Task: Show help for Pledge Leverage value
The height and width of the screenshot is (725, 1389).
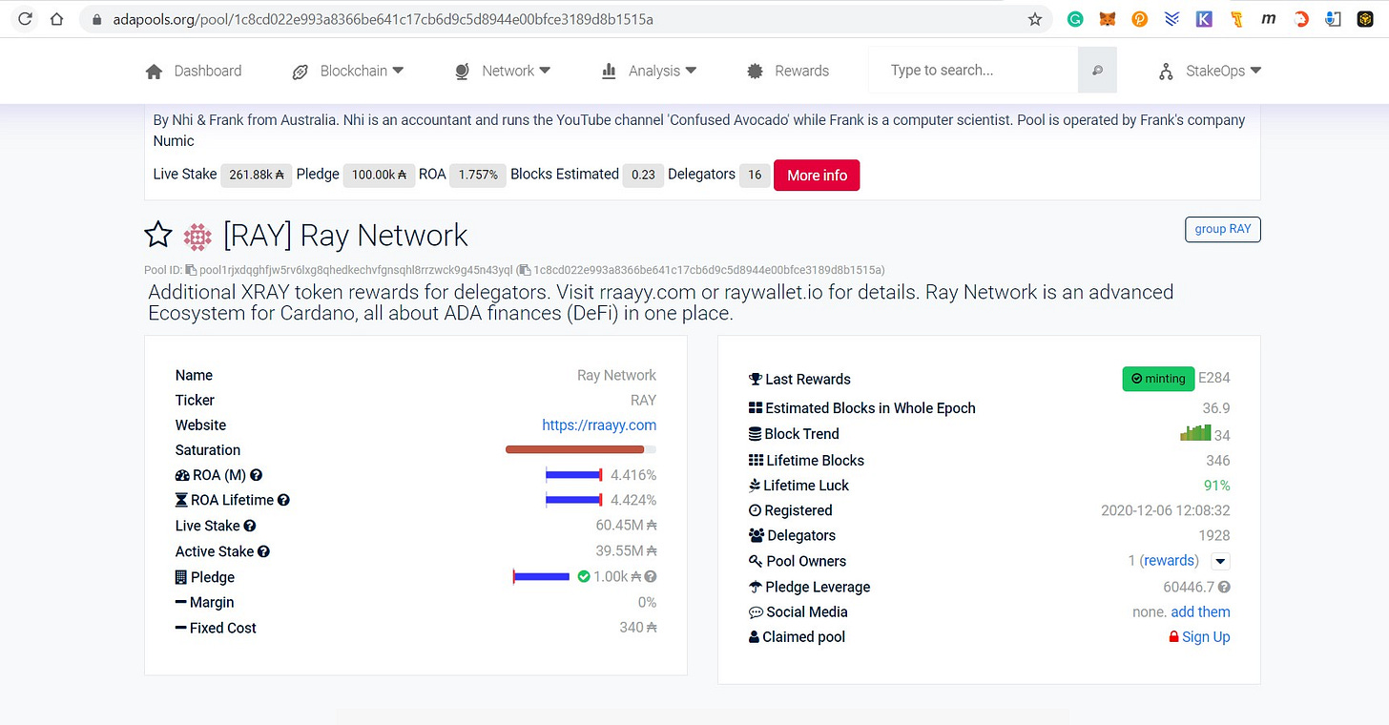Action: click(1225, 588)
